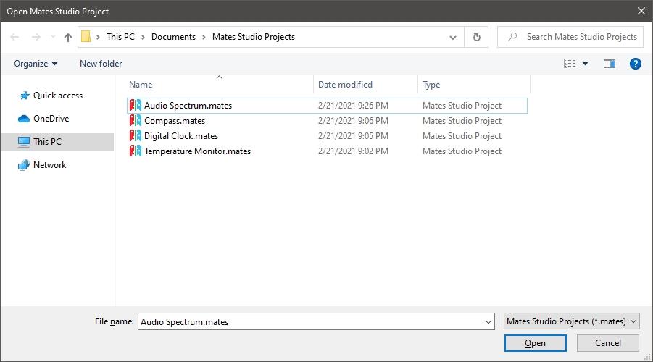The image size is (653, 362).
Task: Click the Network icon in sidebar
Action: (24, 165)
